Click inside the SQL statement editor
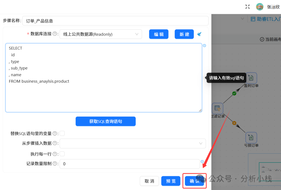The width and height of the screenshot is (281, 190). tap(104, 78)
